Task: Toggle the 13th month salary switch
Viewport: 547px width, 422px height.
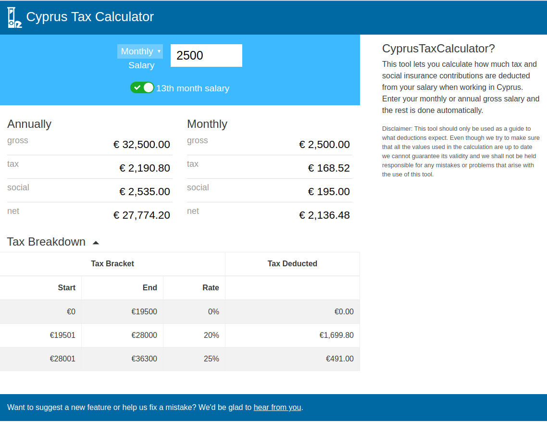Action: (142, 88)
